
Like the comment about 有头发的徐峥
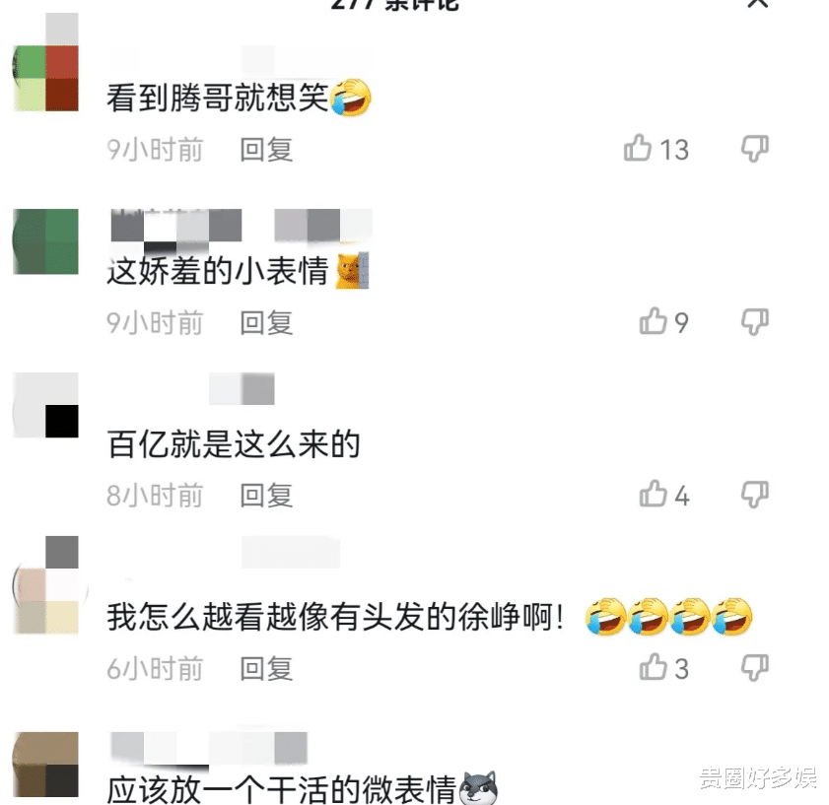tap(653, 667)
